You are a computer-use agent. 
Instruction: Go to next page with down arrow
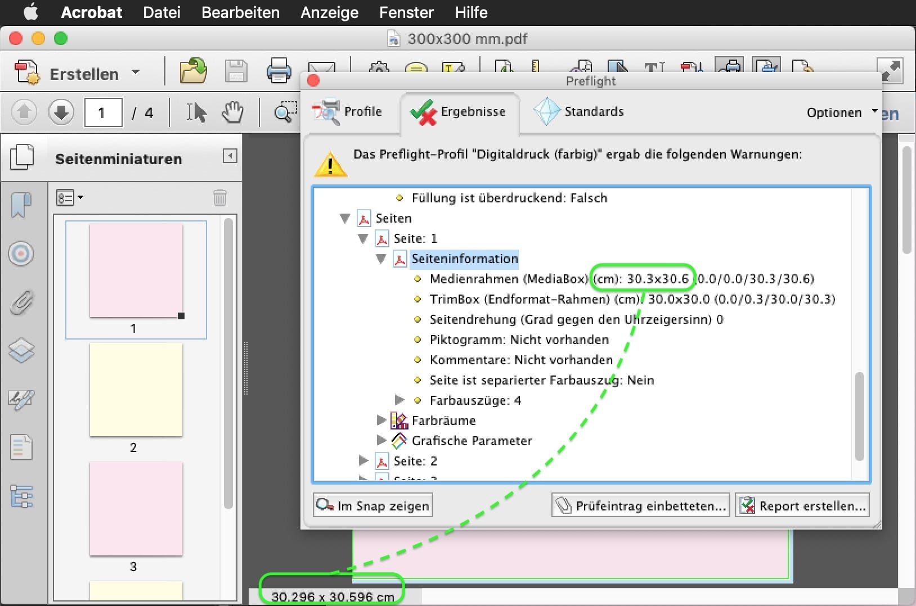61,112
